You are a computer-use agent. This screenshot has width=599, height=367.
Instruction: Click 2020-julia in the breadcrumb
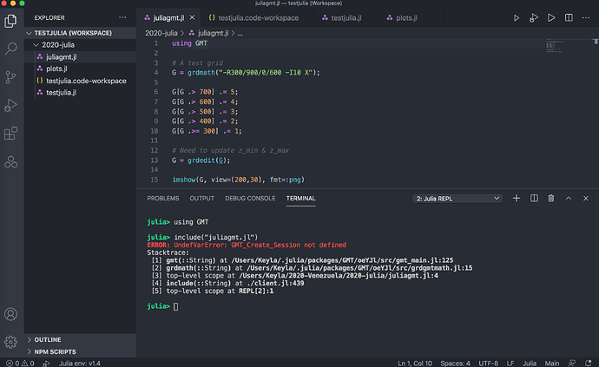pos(161,33)
